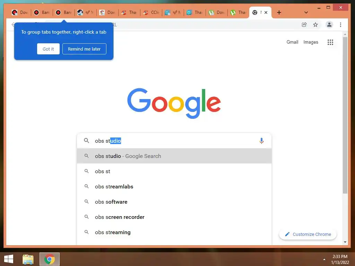355x266 pixels.
Task: Choose the 'obs software' suggestion
Action: [174, 202]
